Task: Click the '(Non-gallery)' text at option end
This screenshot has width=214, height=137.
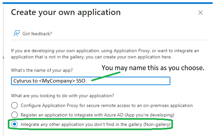Action: tap(157, 124)
